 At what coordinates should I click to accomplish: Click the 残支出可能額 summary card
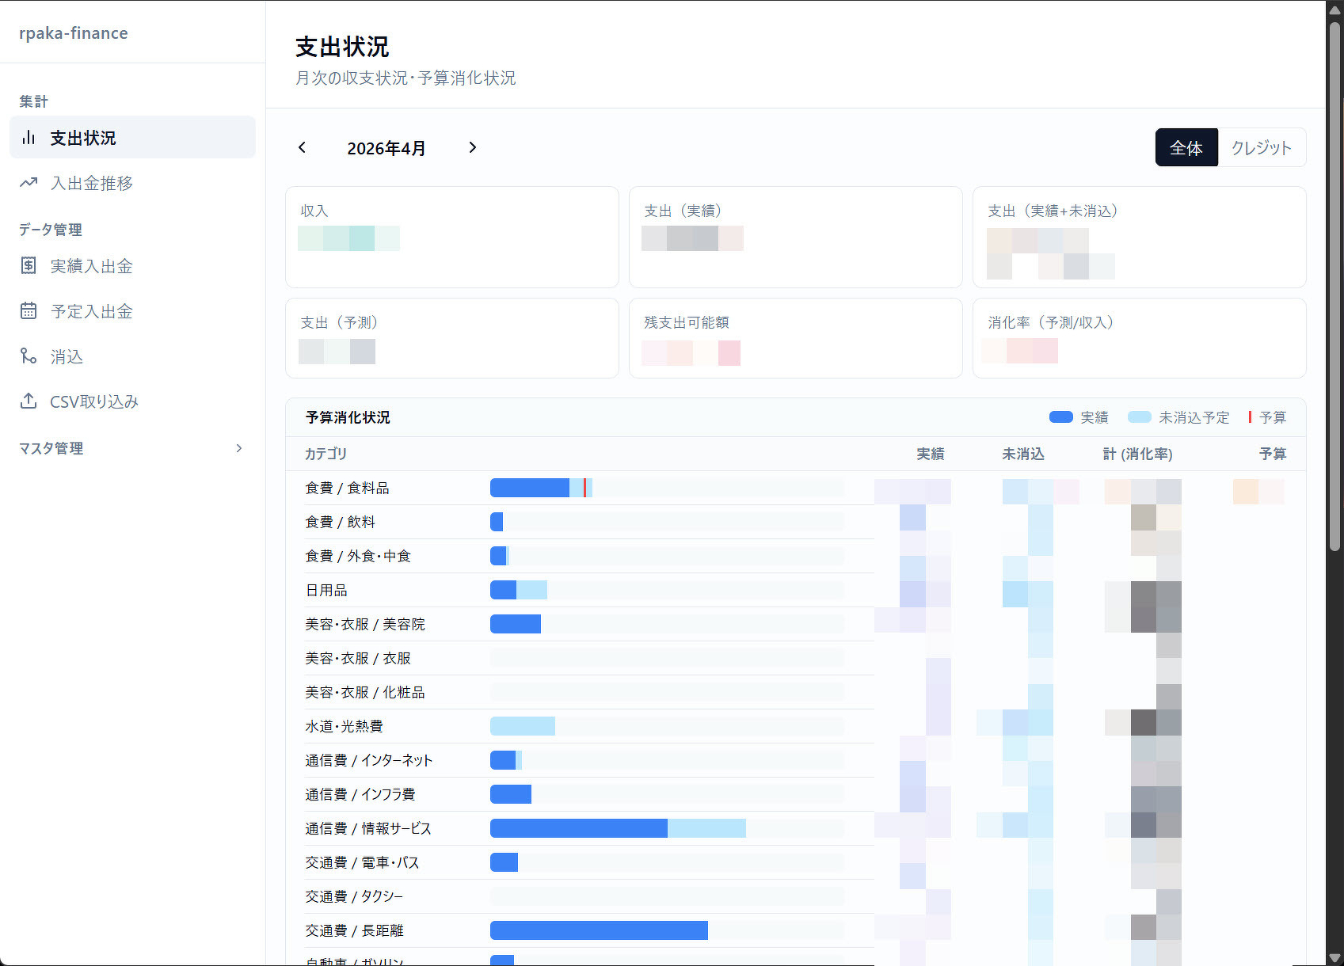pyautogui.click(x=795, y=338)
